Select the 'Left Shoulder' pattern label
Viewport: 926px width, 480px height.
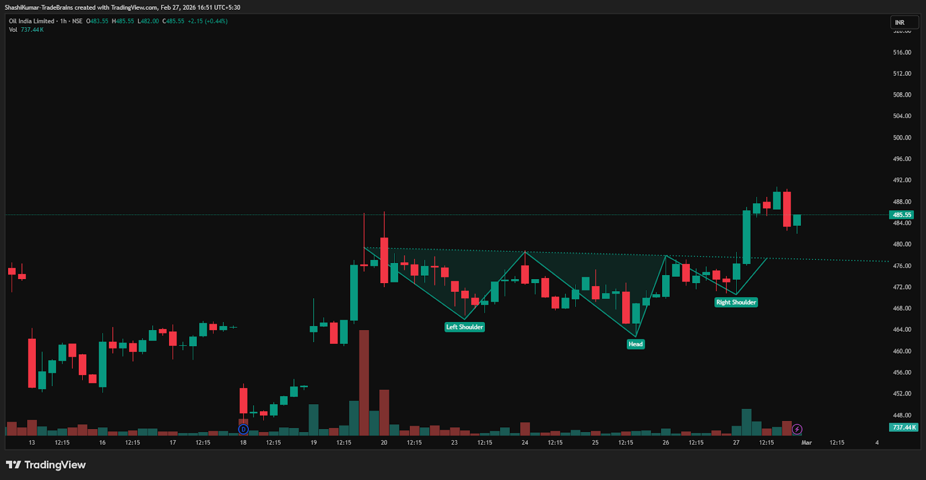pos(464,327)
